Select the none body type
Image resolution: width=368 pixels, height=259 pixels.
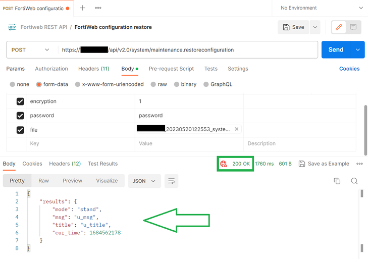[x=20, y=84]
